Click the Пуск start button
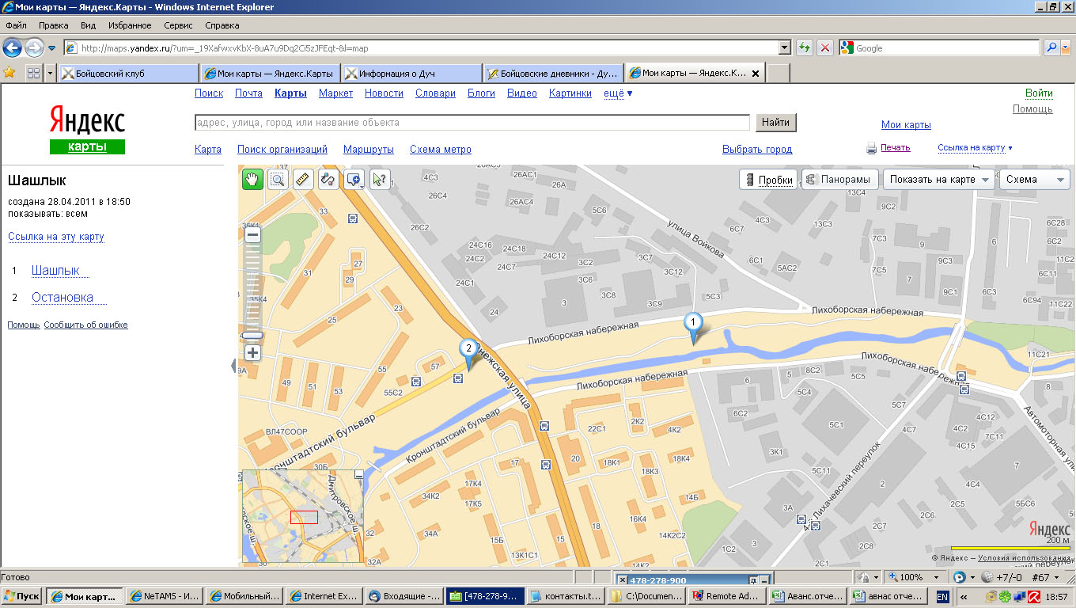The height and width of the screenshot is (608, 1076). click(x=21, y=596)
